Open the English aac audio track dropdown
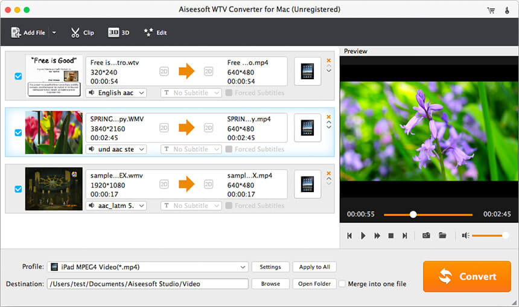The image size is (519, 307). tap(116, 93)
